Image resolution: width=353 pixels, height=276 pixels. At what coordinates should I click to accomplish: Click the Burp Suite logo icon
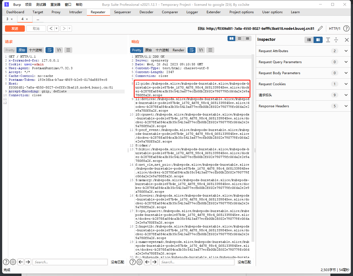coord(7,4)
